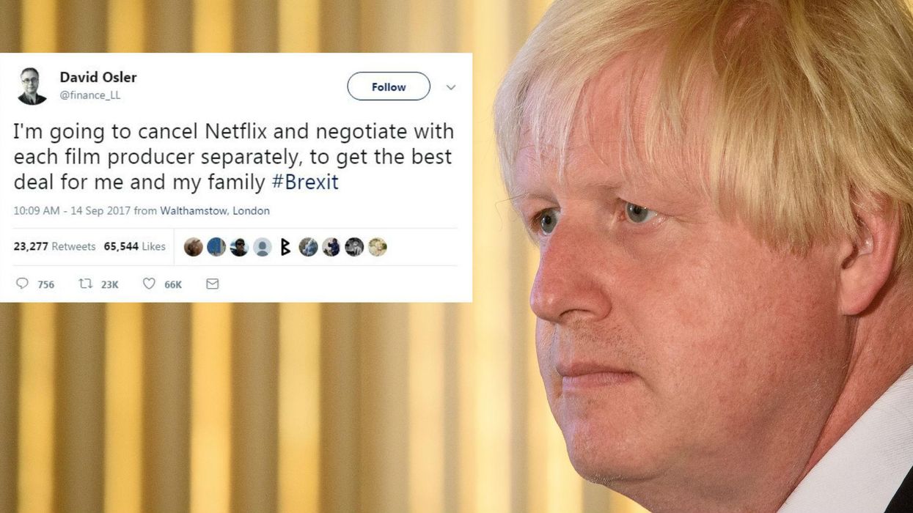
Task: Click the Follow button
Action: [x=389, y=86]
